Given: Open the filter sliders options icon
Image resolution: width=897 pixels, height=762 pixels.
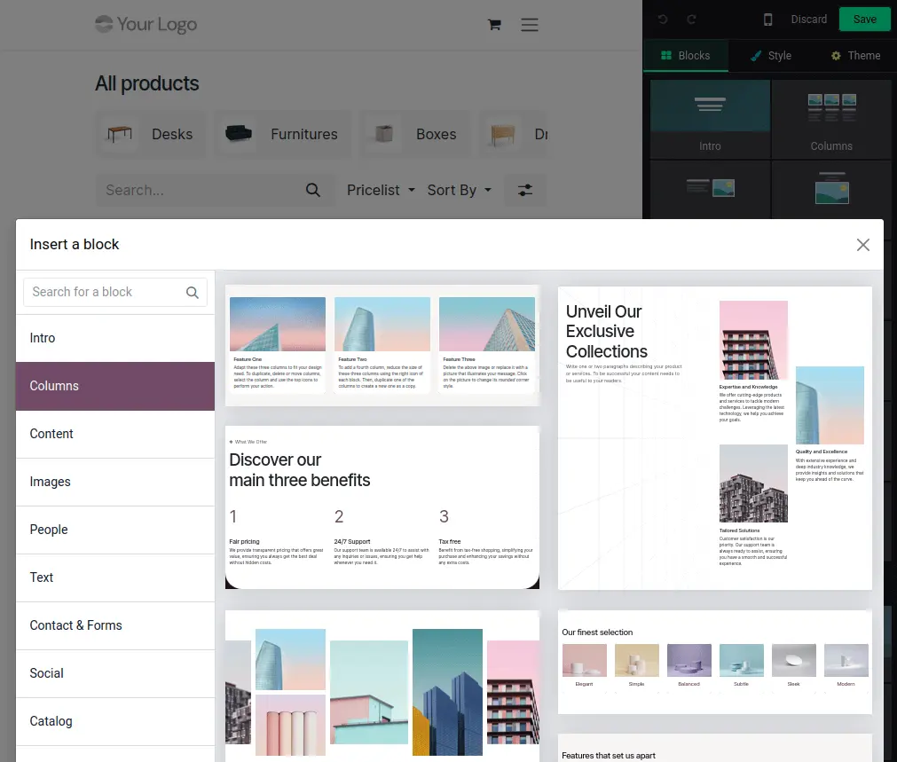Looking at the screenshot, I should tap(525, 190).
